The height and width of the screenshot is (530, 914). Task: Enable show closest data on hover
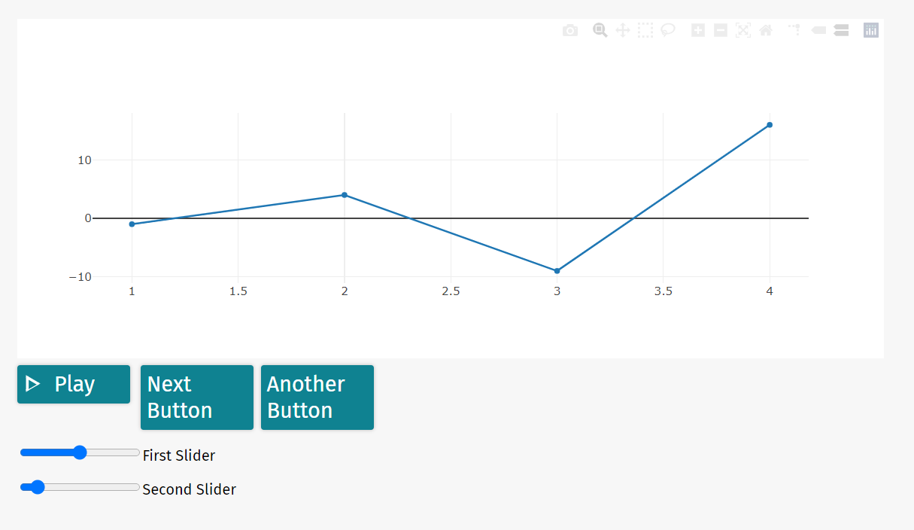[818, 30]
